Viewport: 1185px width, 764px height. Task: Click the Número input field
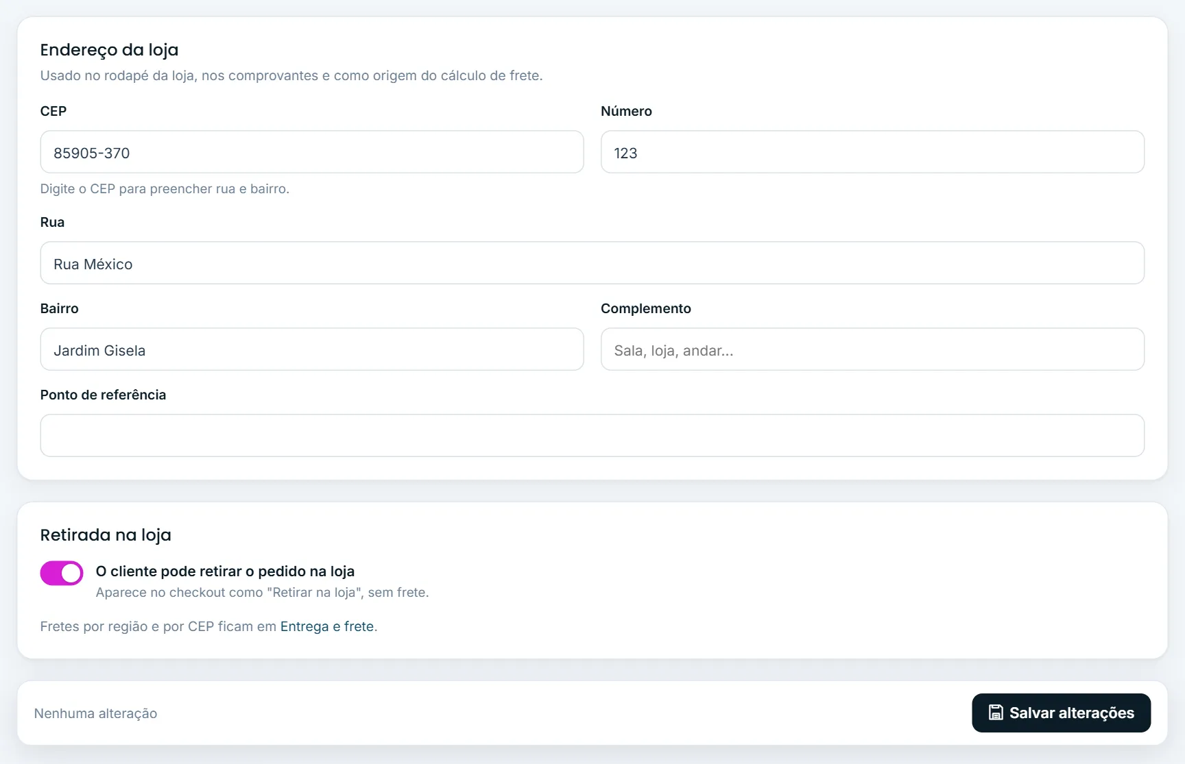[x=872, y=152]
